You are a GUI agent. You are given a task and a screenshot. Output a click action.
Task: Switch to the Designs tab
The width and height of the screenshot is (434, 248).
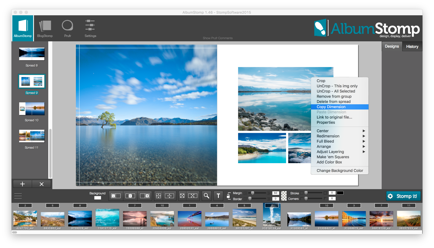click(392, 46)
